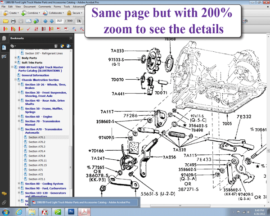This screenshot has width=270, height=216.
Task: Expand the Soft Trim Parts bookmark
Action: click(15, 63)
